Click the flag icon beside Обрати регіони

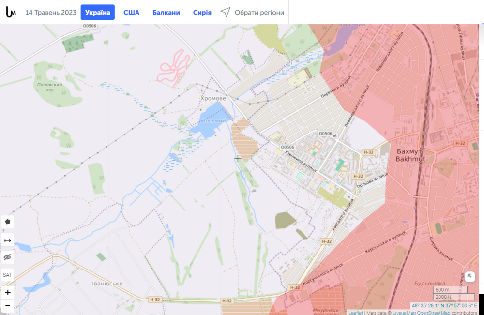pyautogui.click(x=225, y=12)
